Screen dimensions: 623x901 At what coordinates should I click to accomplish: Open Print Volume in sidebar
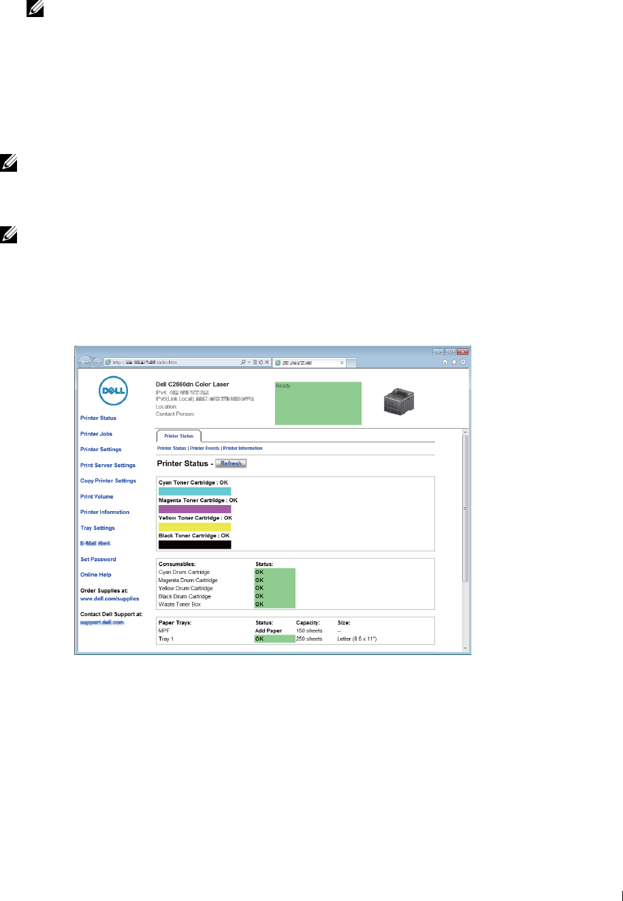(x=97, y=496)
